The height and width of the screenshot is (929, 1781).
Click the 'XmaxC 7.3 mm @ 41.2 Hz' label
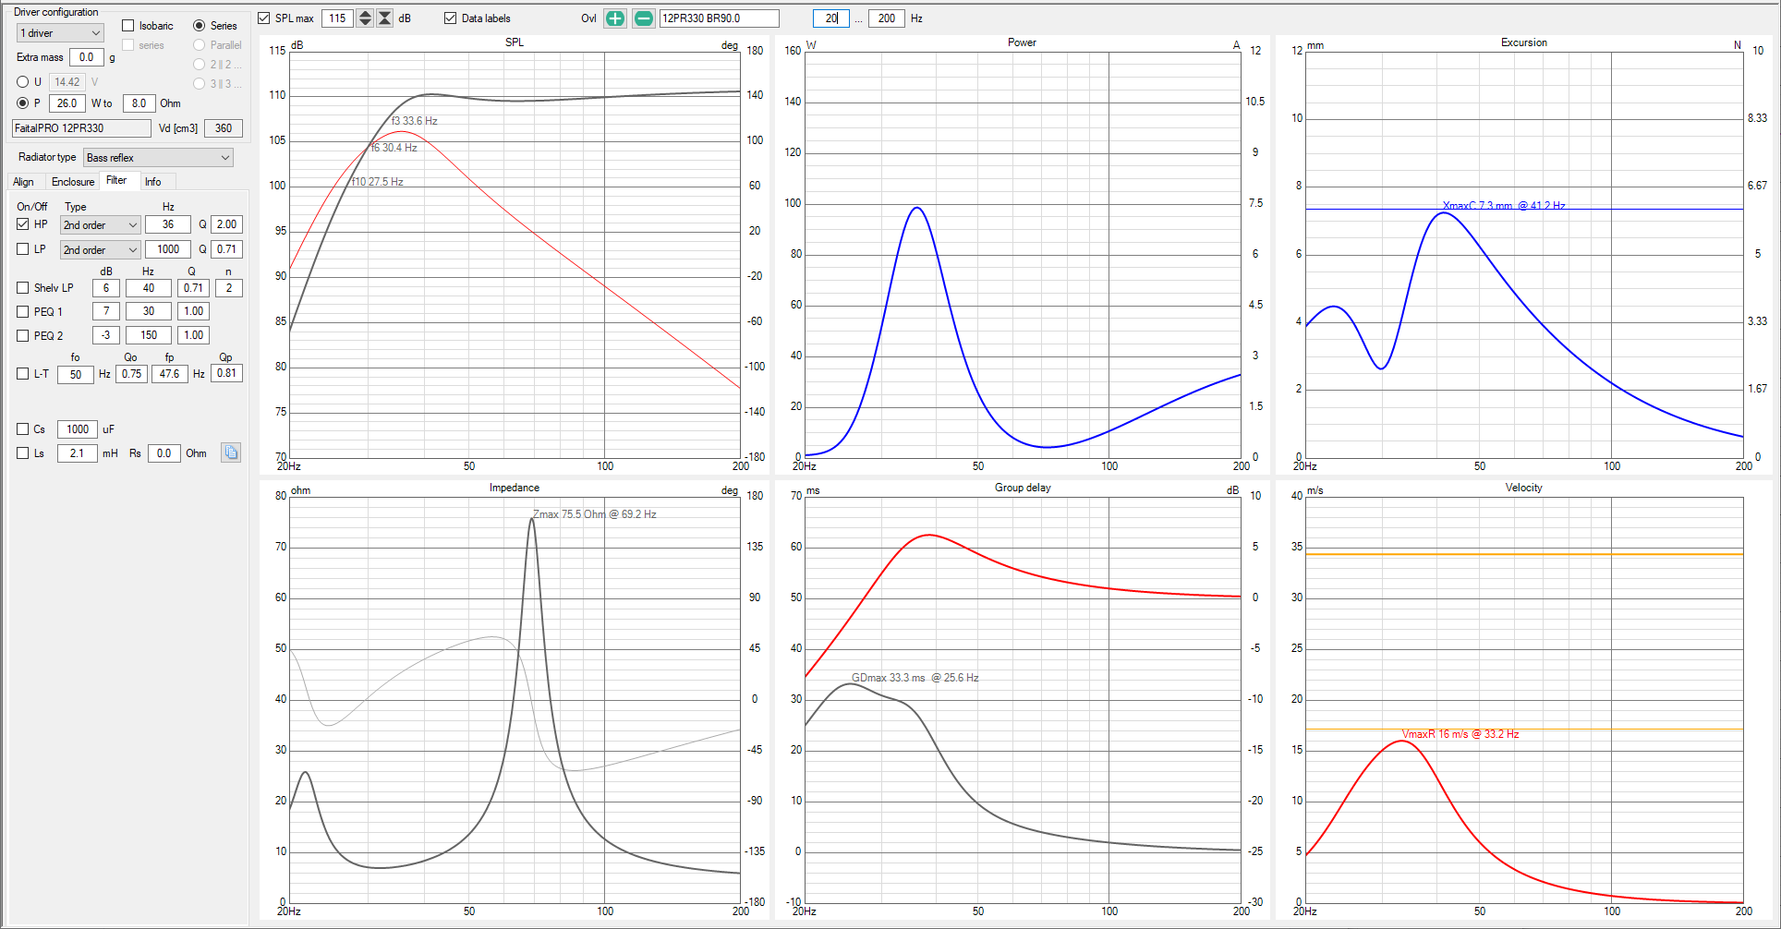1504,206
